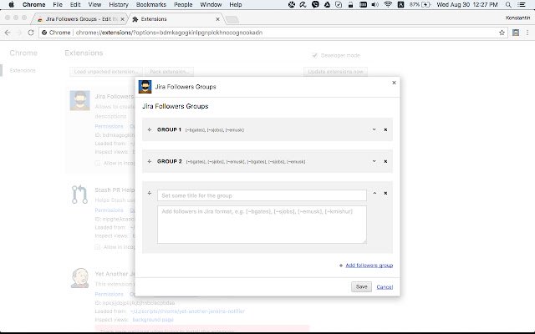Screen dimensions: 535x334
Task: Collapse the new group with the up chevron
Action: pyautogui.click(x=374, y=193)
